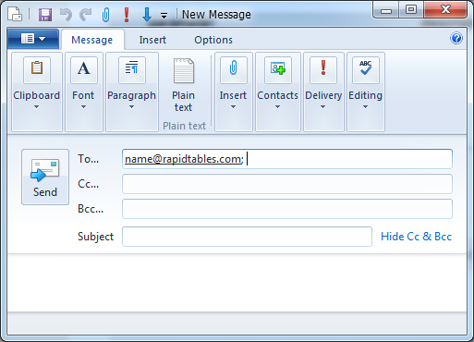Expand the Contacts group dropdown arrow
Screen dimensions: 474x342
[277, 106]
